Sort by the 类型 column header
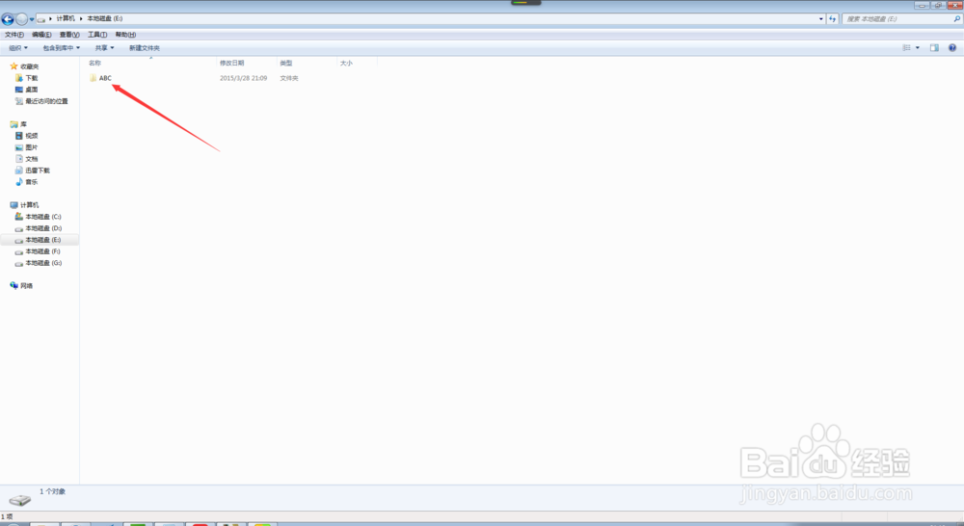Screen dimensions: 964x526 [x=286, y=64]
